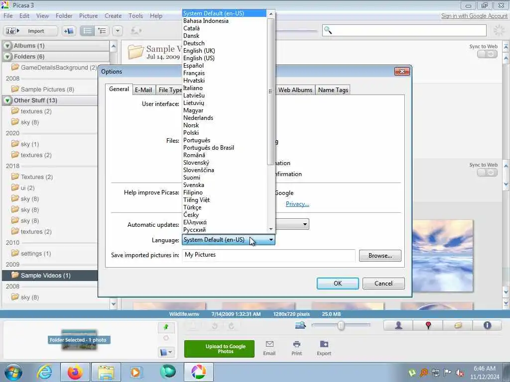Switch to flat folder list view

87,31
